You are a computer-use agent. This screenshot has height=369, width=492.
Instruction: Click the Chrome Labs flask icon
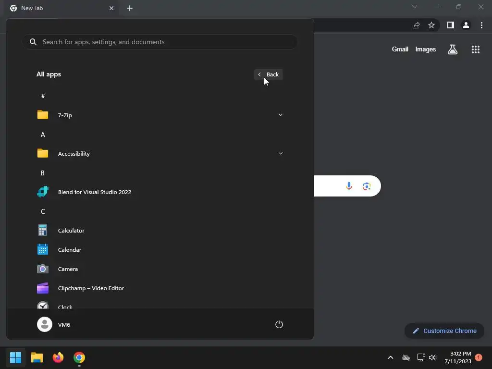pyautogui.click(x=453, y=49)
